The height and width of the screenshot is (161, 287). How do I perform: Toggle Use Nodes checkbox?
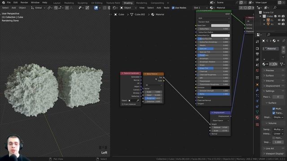click(x=173, y=8)
